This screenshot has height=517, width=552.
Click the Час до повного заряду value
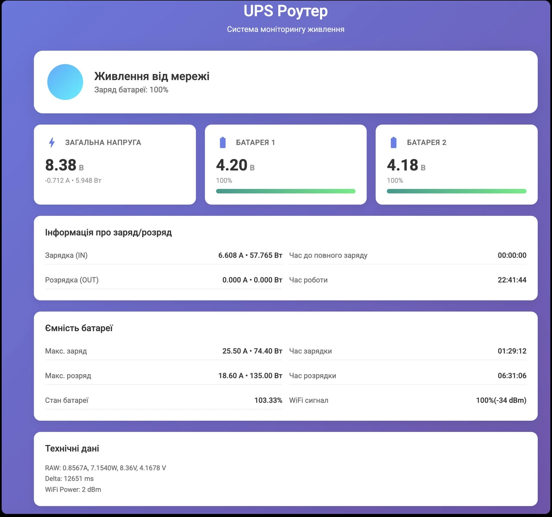point(512,255)
